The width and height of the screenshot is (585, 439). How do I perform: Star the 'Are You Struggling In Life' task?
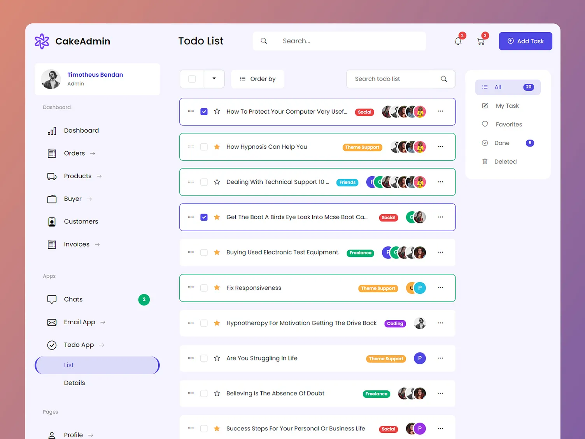coord(217,358)
